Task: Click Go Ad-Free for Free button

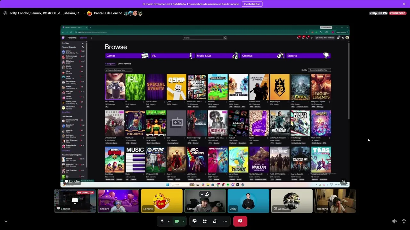Action: click(325, 38)
